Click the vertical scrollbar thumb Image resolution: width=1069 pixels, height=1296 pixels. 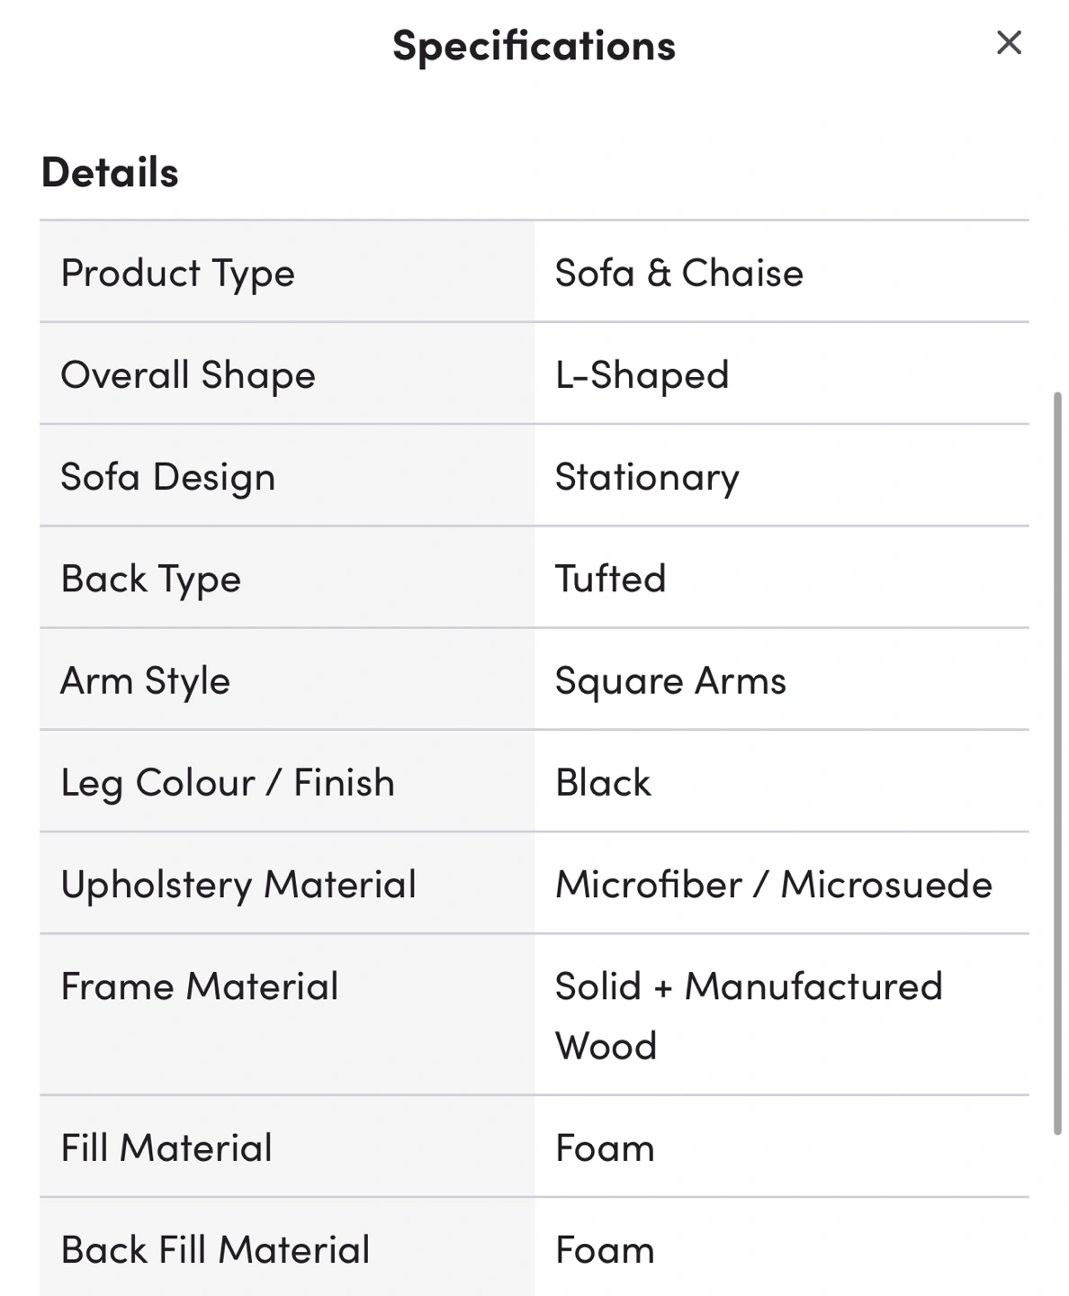(x=1057, y=763)
